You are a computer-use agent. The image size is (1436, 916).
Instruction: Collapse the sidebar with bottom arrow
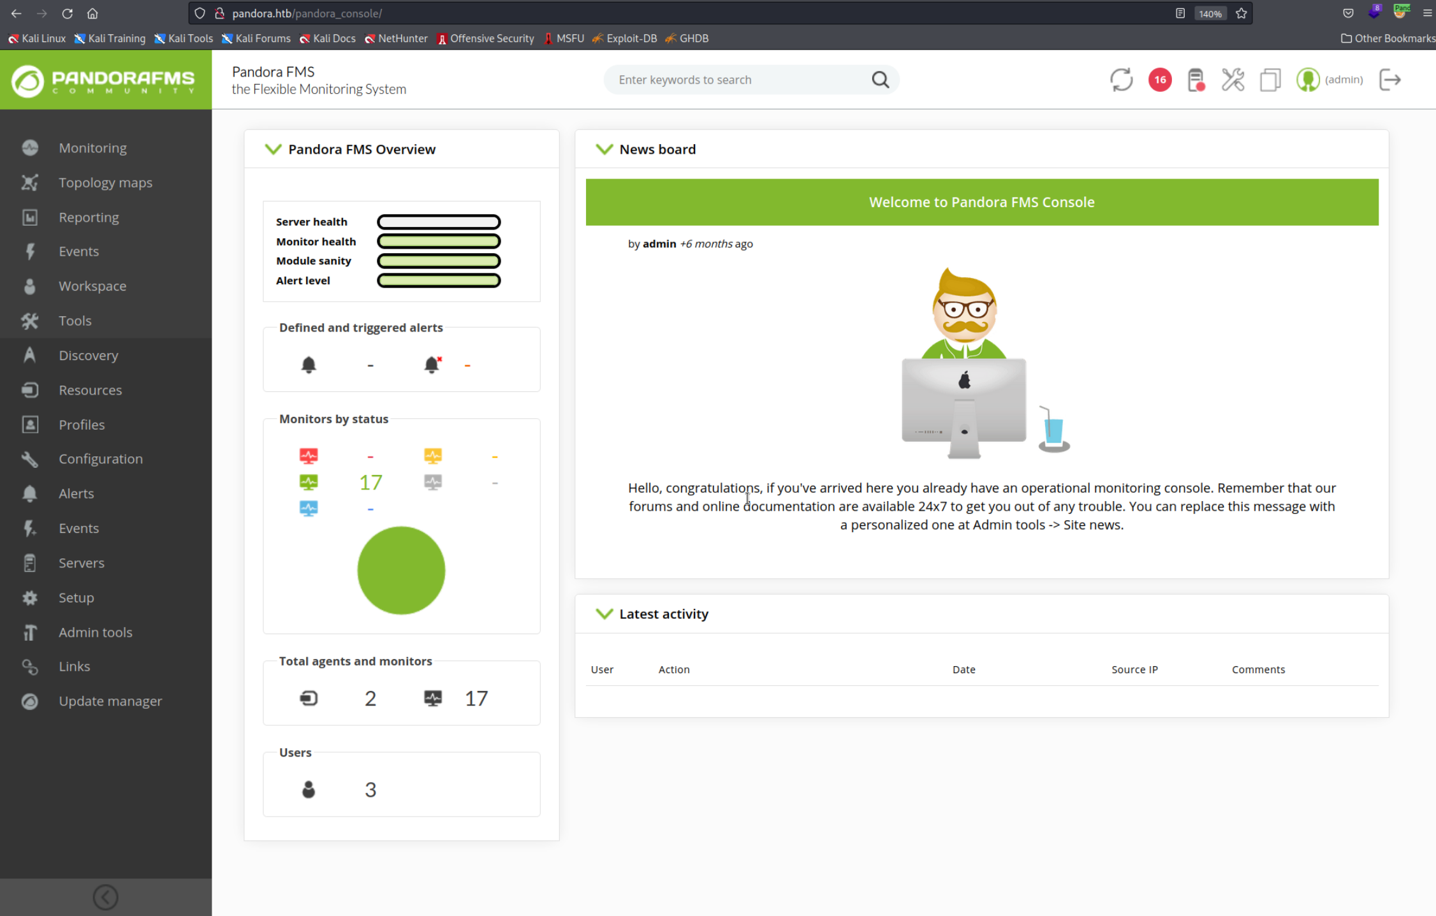[105, 897]
